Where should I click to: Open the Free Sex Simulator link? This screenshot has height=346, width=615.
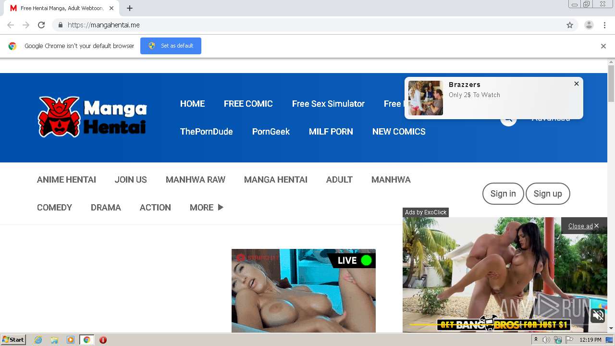pyautogui.click(x=328, y=104)
